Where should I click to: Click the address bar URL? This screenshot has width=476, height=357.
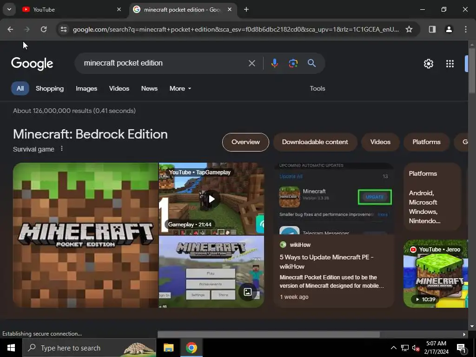click(x=236, y=29)
